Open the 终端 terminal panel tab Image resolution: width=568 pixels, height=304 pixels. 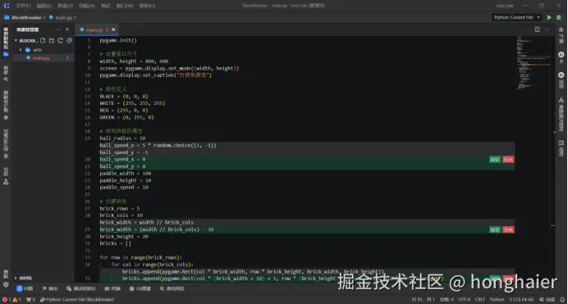(x=112, y=288)
